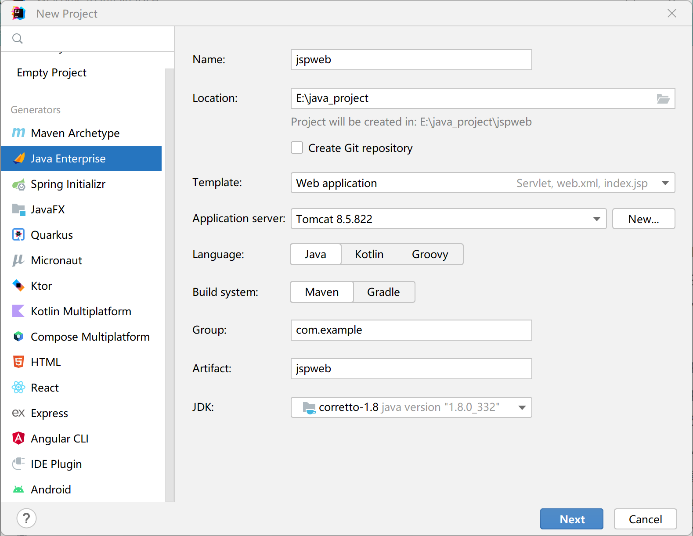The height and width of the screenshot is (536, 693).
Task: Click the Name input field
Action: tap(411, 60)
